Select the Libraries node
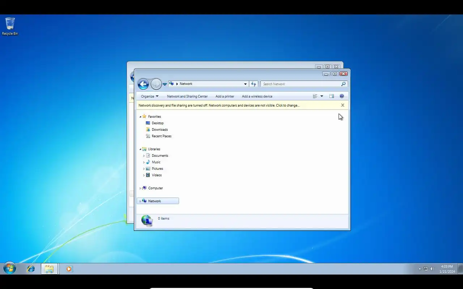The height and width of the screenshot is (289, 463). [x=154, y=149]
